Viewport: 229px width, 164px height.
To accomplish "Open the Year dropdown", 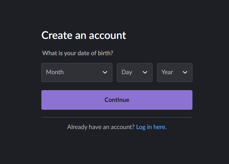I will [x=175, y=72].
